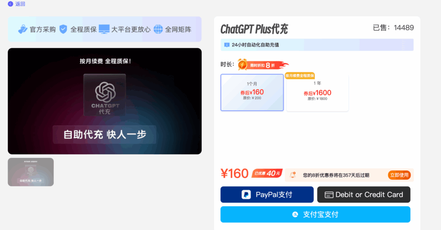Choose Debit or Credit Card payment

click(x=363, y=195)
